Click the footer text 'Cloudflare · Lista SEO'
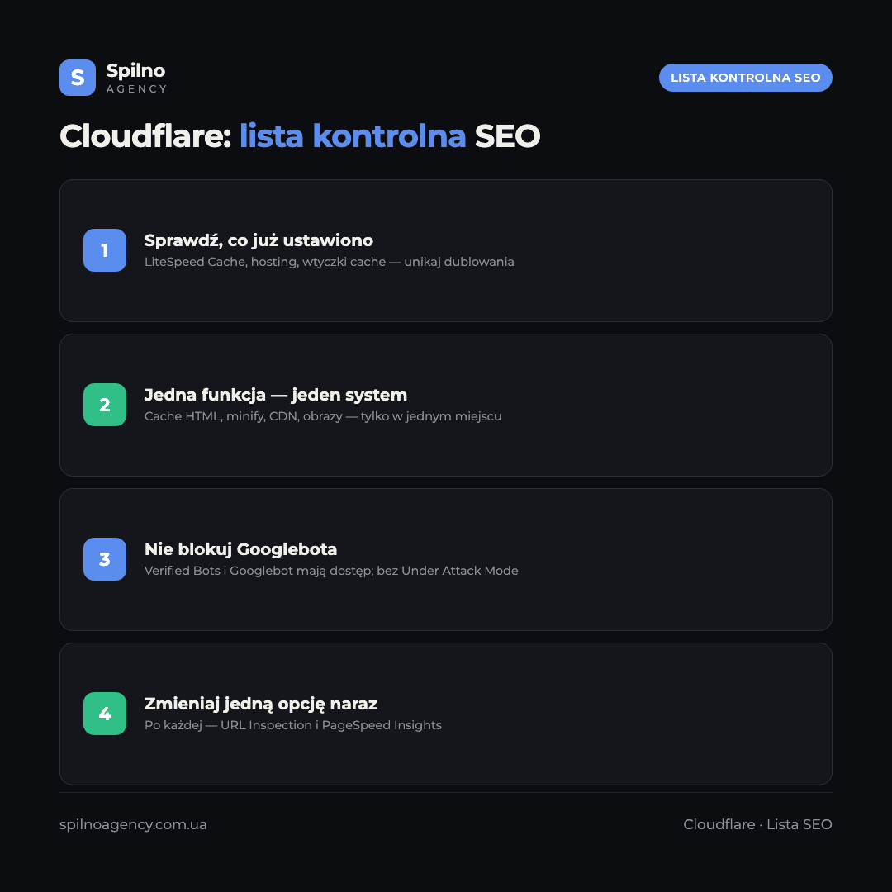The height and width of the screenshot is (892, 892). (757, 824)
